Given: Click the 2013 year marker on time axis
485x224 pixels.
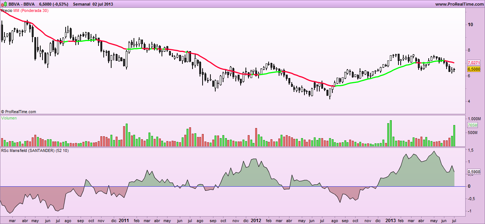Looking at the screenshot, I should 391,220.
